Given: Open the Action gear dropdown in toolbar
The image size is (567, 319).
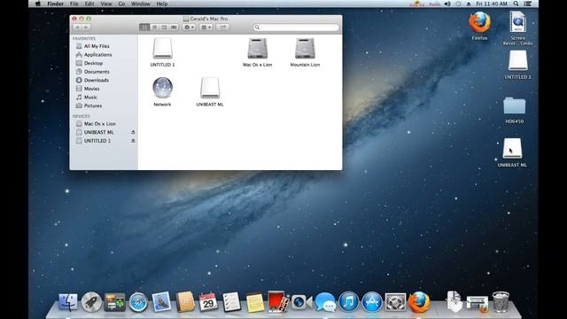Looking at the screenshot, I should pos(189,27).
